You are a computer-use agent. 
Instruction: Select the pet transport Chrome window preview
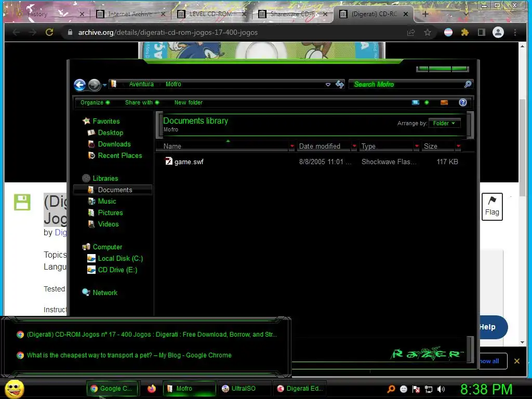coord(124,355)
